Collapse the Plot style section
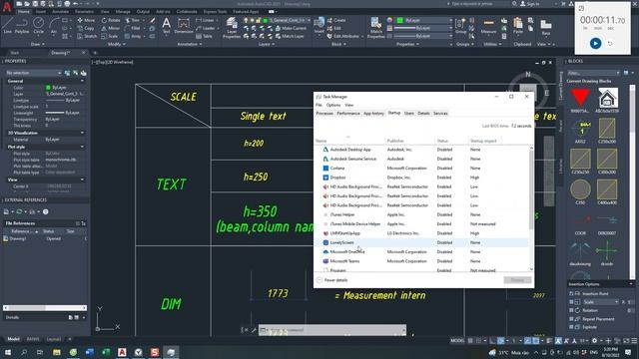The width and height of the screenshot is (639, 359). [82, 147]
